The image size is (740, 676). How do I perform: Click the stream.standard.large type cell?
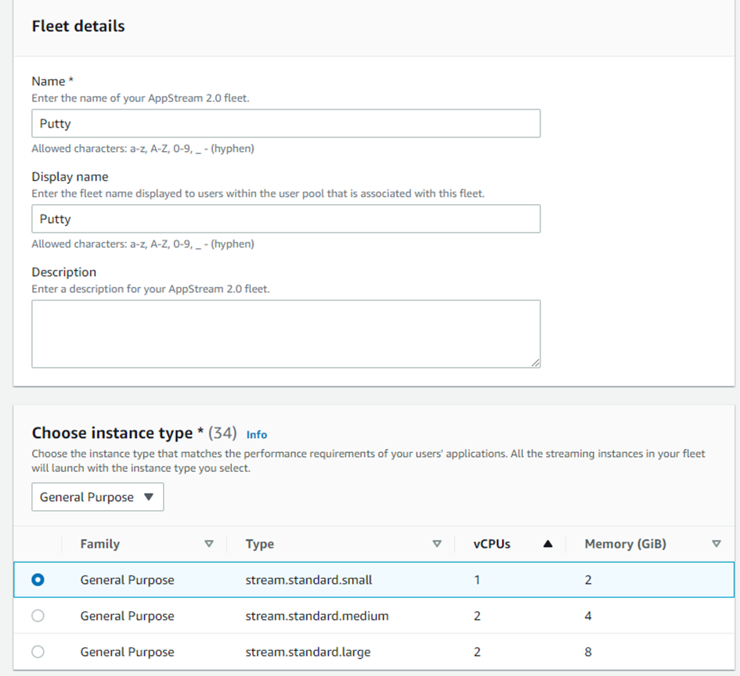[308, 652]
